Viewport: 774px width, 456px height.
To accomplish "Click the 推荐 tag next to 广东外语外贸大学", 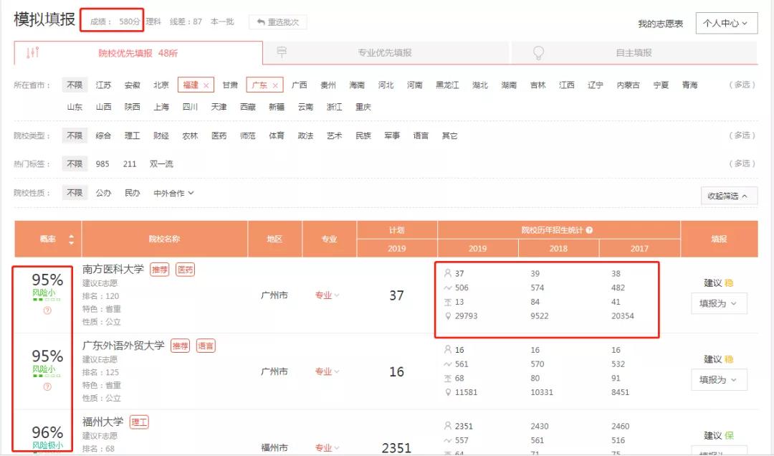I will tap(180, 346).
